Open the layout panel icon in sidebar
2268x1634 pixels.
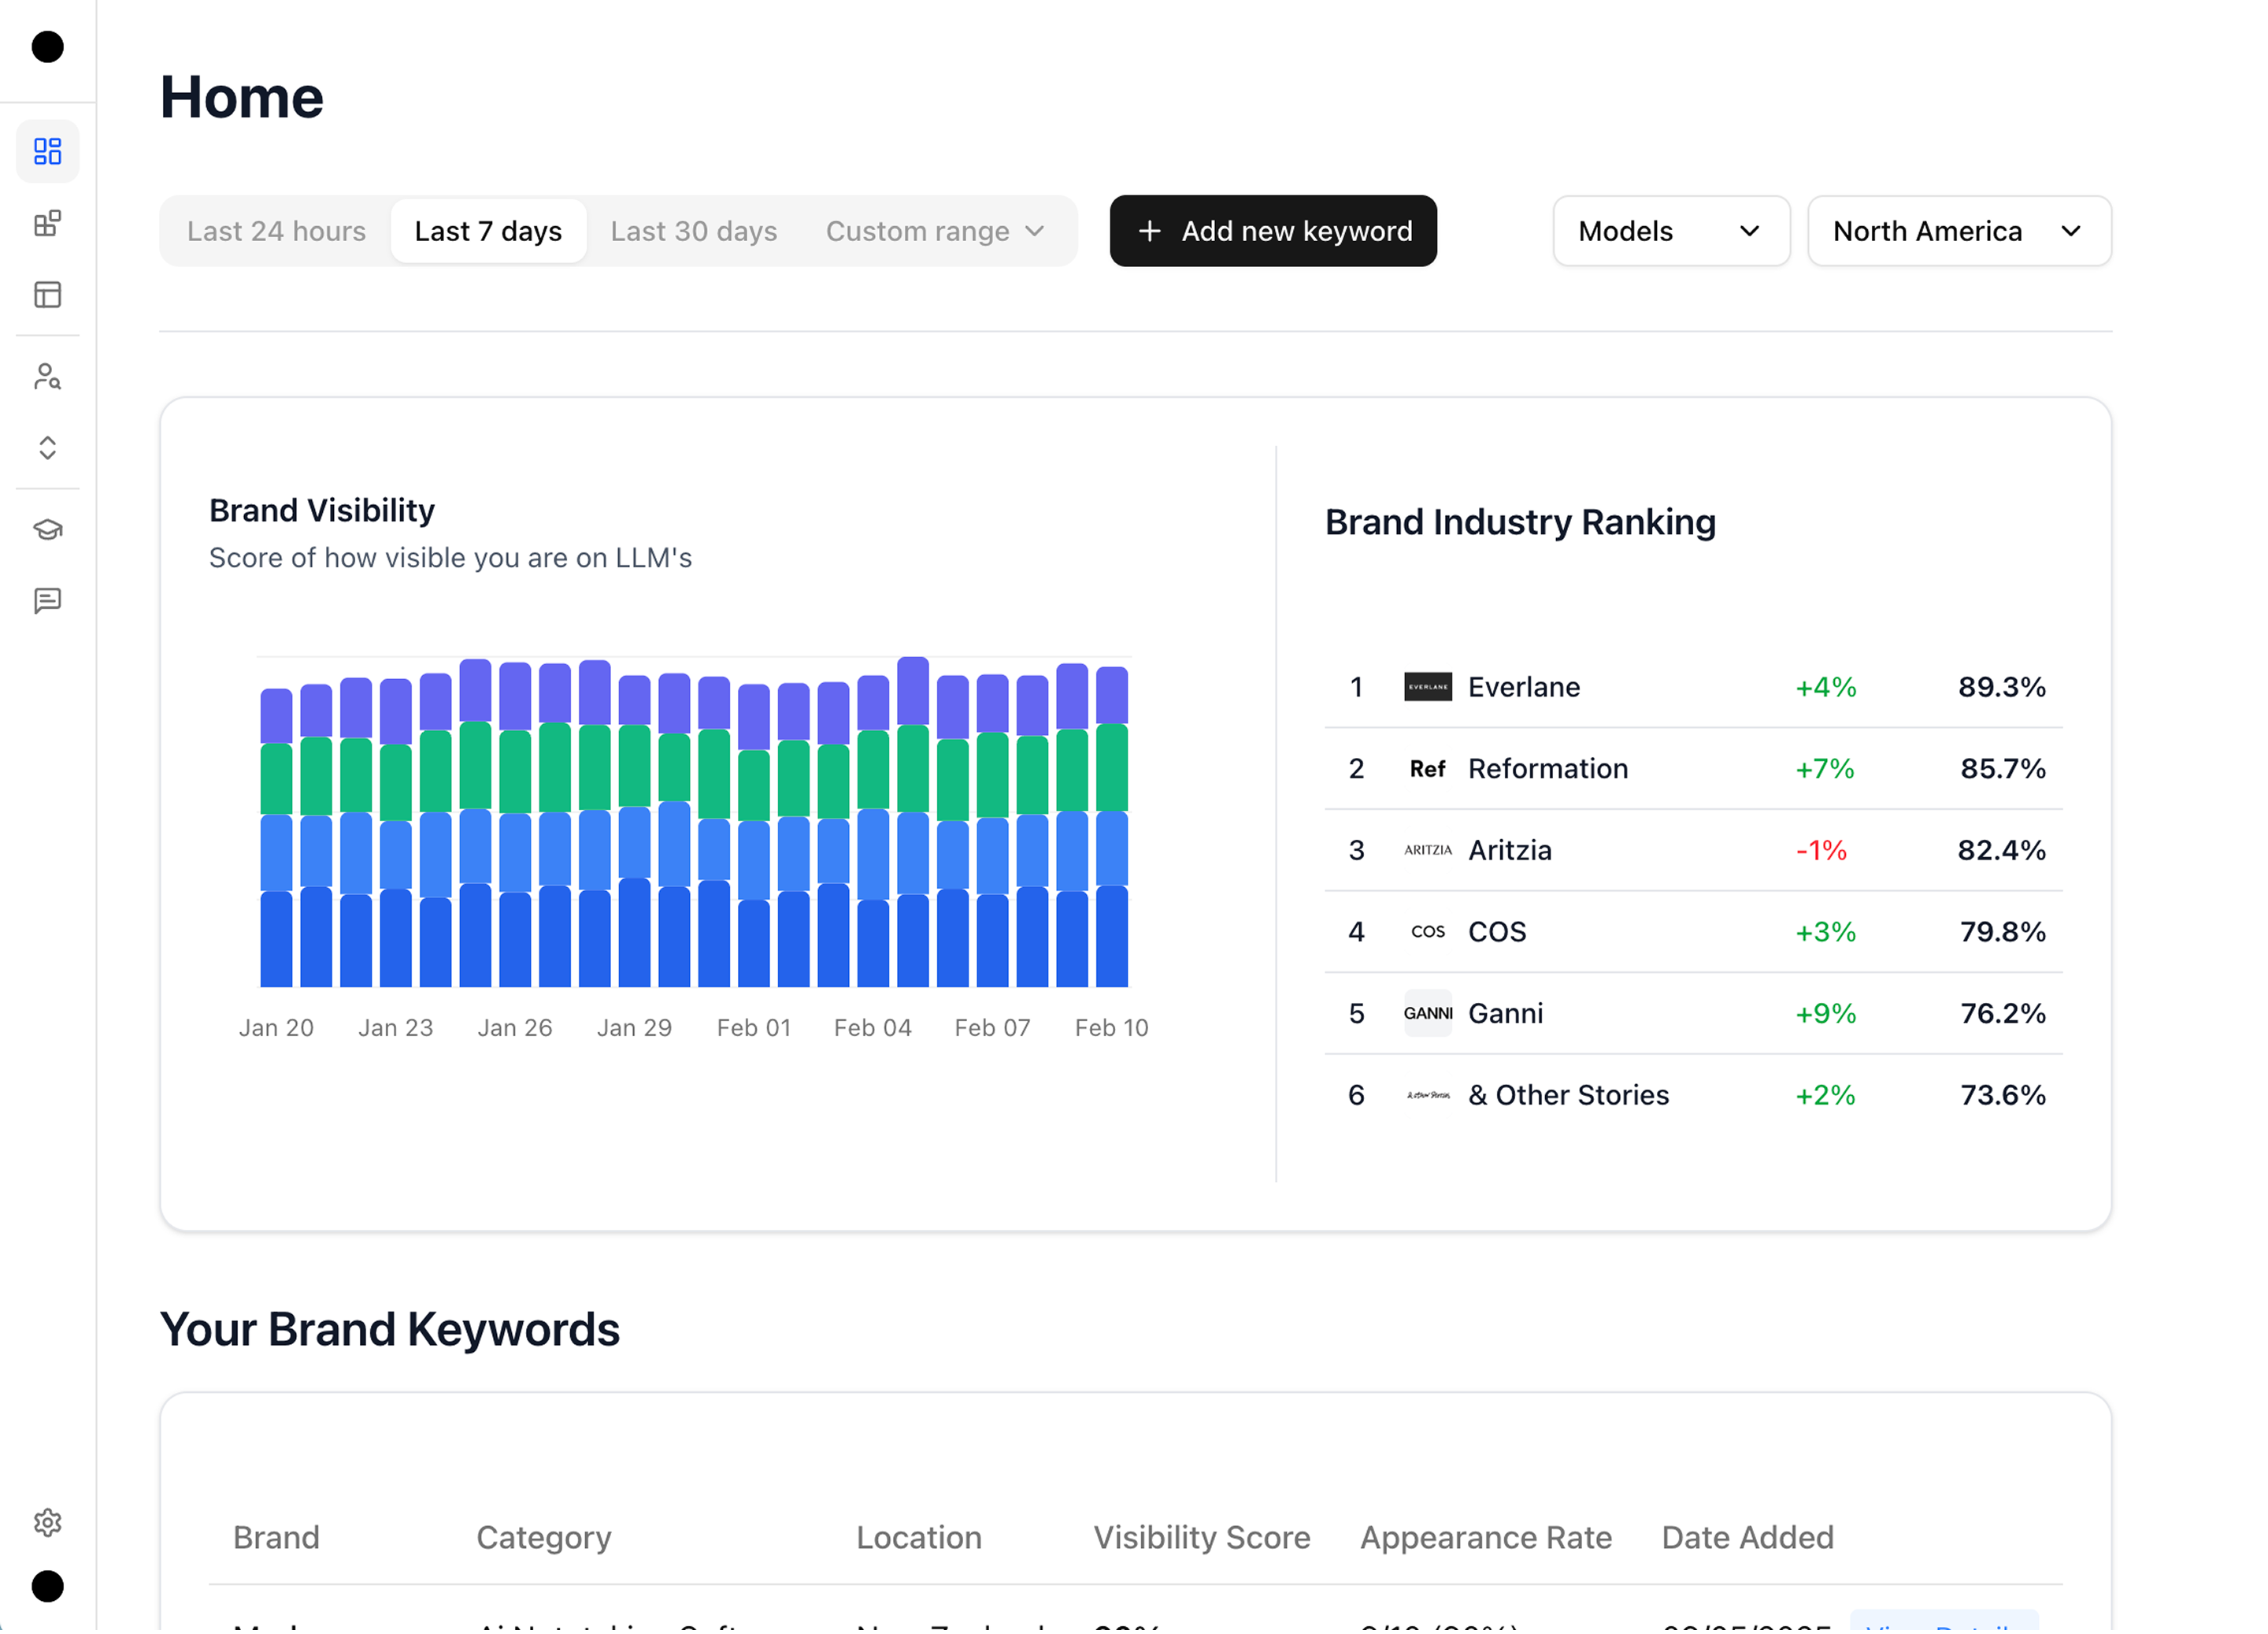point(48,295)
